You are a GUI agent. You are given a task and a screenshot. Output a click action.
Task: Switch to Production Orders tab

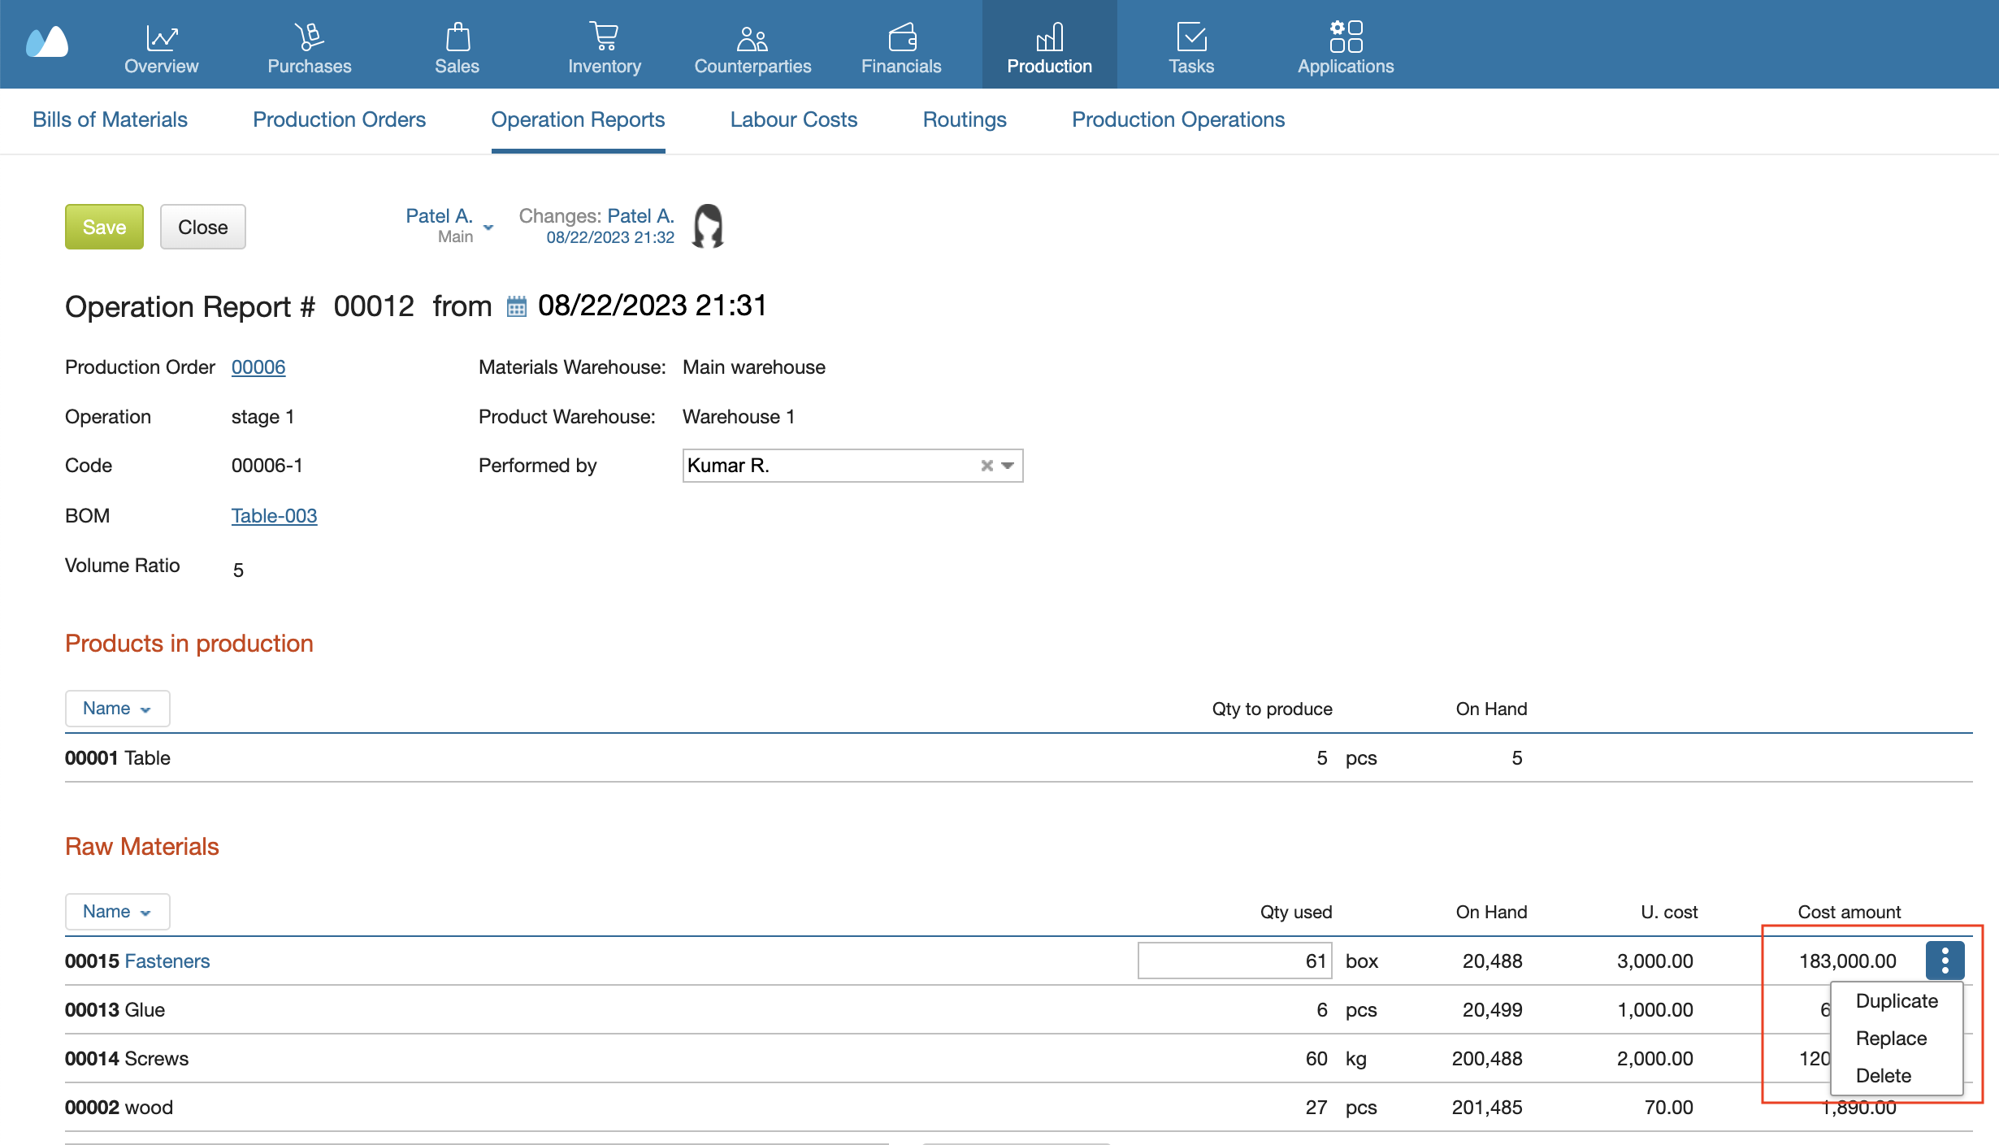[x=339, y=119]
